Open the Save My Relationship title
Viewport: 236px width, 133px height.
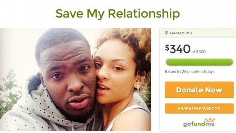118,14
